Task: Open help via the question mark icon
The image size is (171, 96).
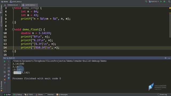Action: click(x=5, y=83)
